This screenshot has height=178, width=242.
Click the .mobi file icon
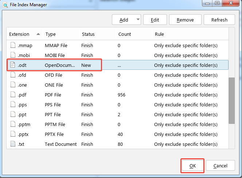click(13, 55)
